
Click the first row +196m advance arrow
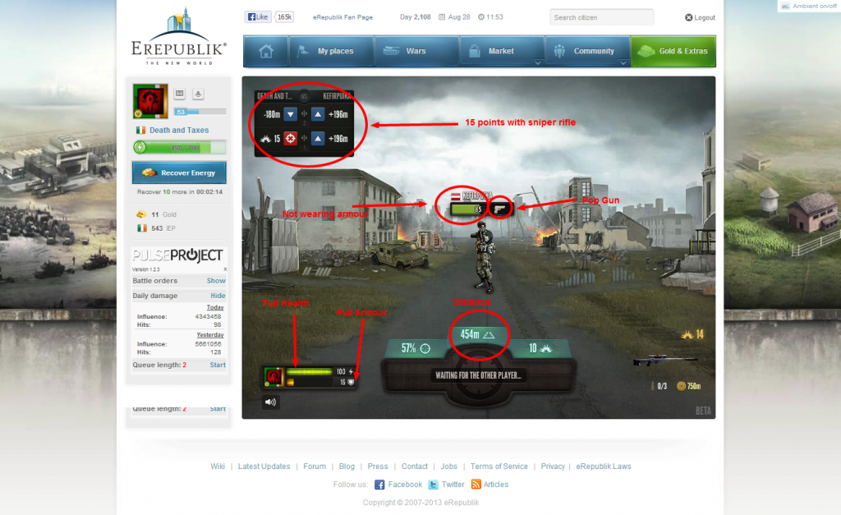pyautogui.click(x=318, y=114)
